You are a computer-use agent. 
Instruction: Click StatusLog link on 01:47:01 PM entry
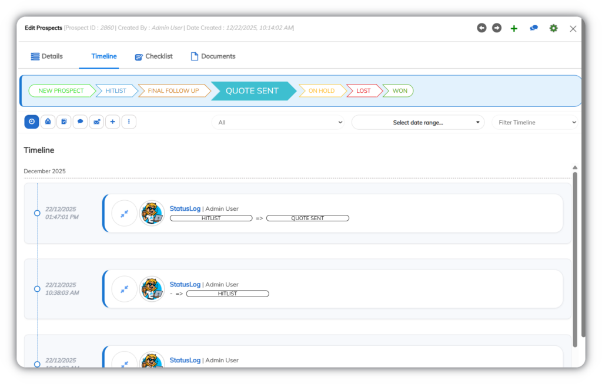click(185, 208)
